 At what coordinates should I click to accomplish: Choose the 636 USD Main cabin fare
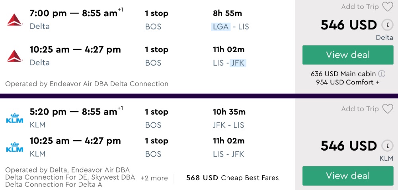coord(343,74)
